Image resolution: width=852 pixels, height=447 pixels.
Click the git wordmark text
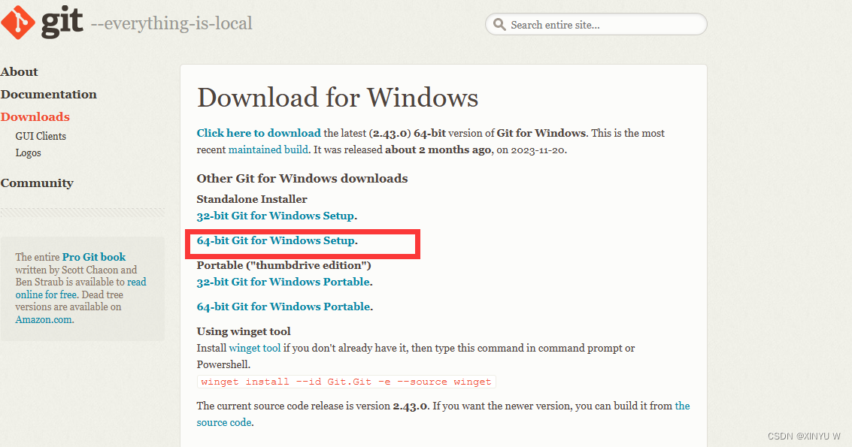click(x=62, y=22)
